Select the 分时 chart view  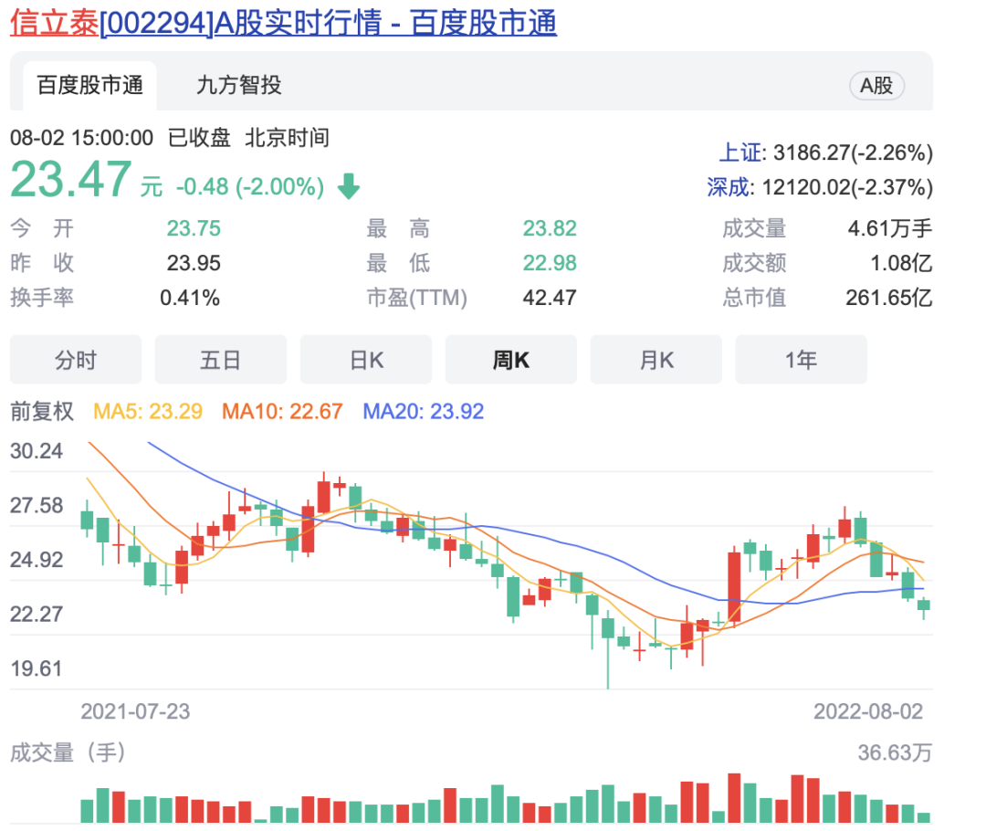click(76, 360)
